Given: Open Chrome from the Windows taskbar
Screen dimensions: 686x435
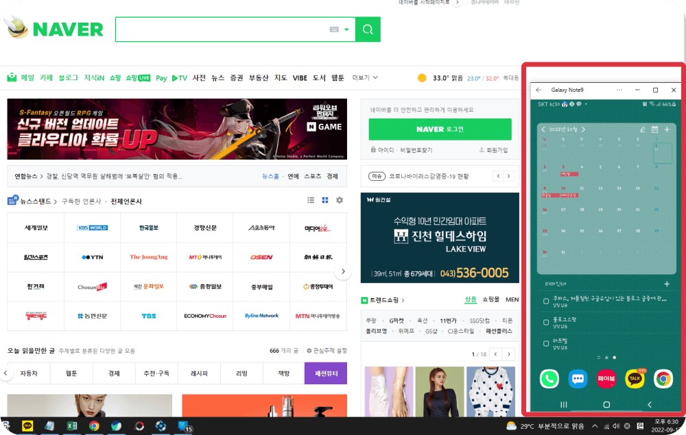Looking at the screenshot, I should click(94, 426).
